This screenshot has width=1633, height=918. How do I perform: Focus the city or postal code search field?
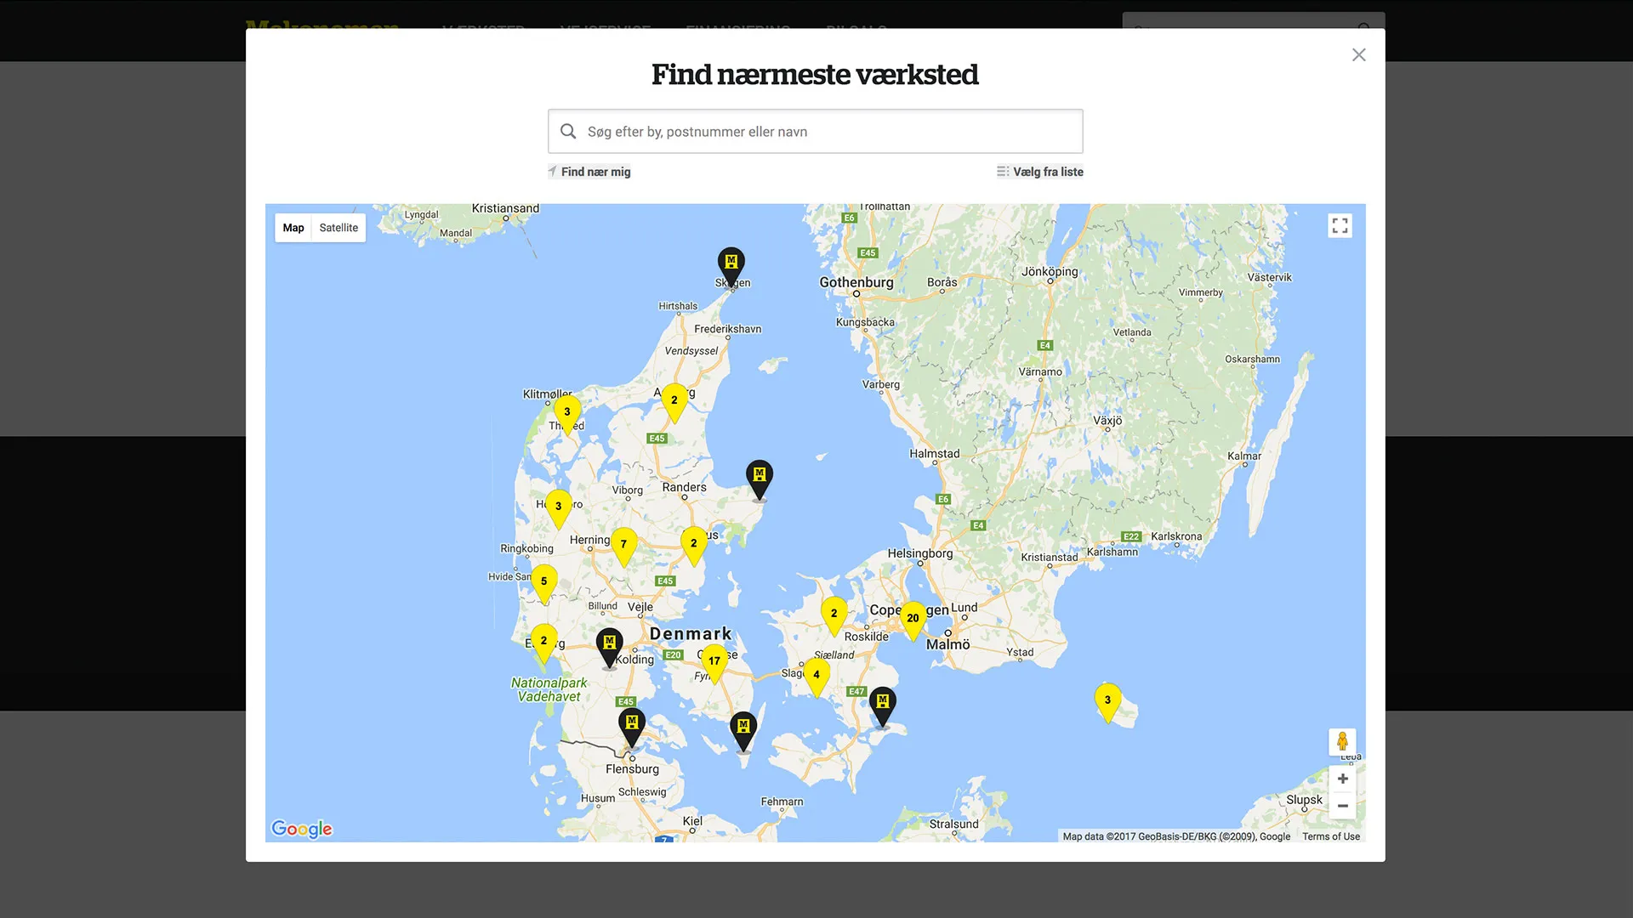pos(815,132)
